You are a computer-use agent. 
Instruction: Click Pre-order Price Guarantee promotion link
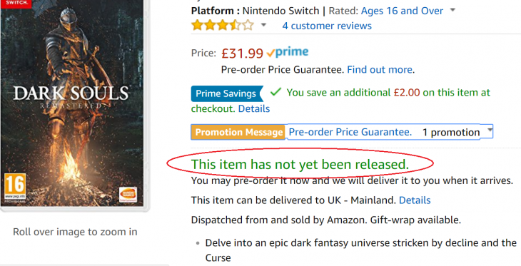click(350, 132)
